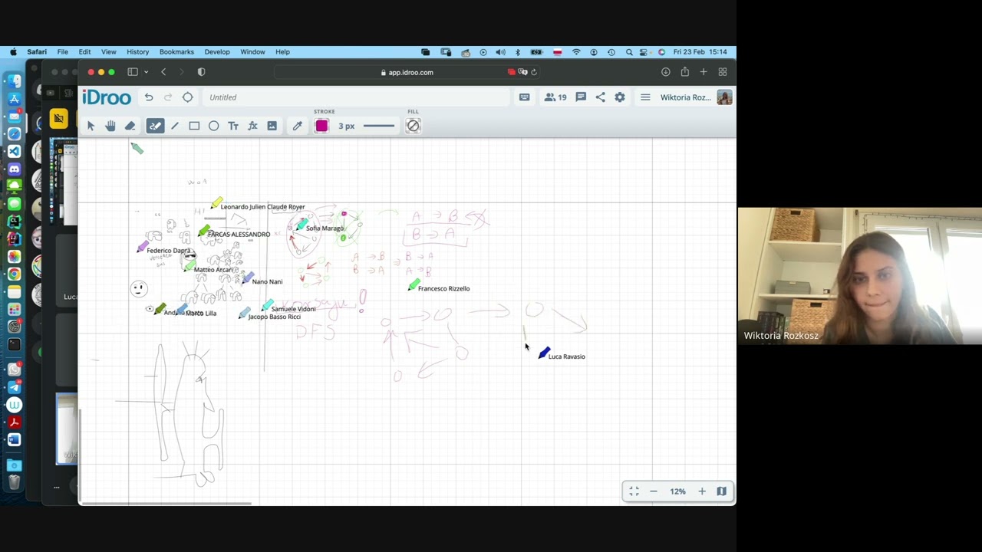
Task: Reload the Safari page
Action: pos(534,72)
